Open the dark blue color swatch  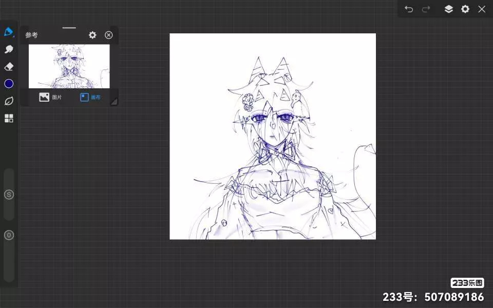click(x=9, y=84)
